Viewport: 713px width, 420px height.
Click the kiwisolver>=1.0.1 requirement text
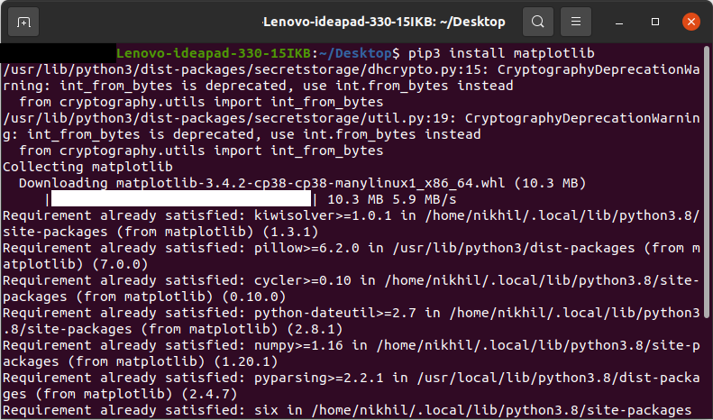(323, 215)
